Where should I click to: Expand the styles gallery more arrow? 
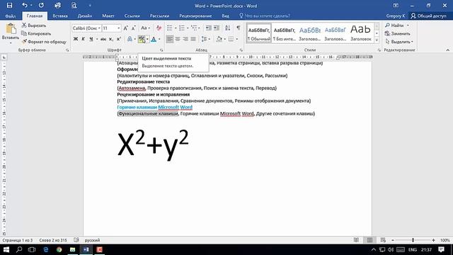377,40
